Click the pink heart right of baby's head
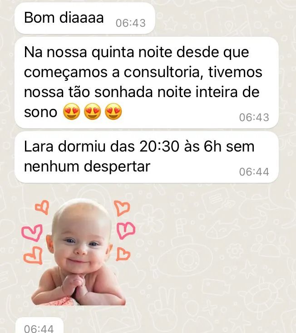This screenshot has height=333, width=296. point(126,230)
